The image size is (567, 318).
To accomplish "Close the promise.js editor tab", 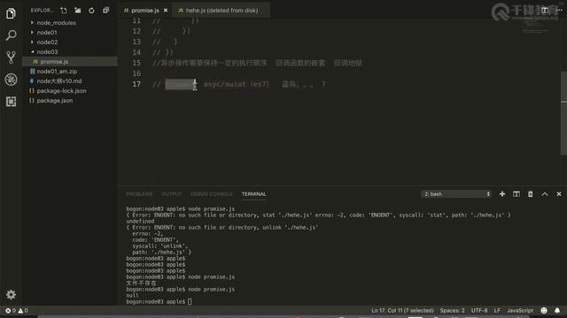I will tap(166, 11).
